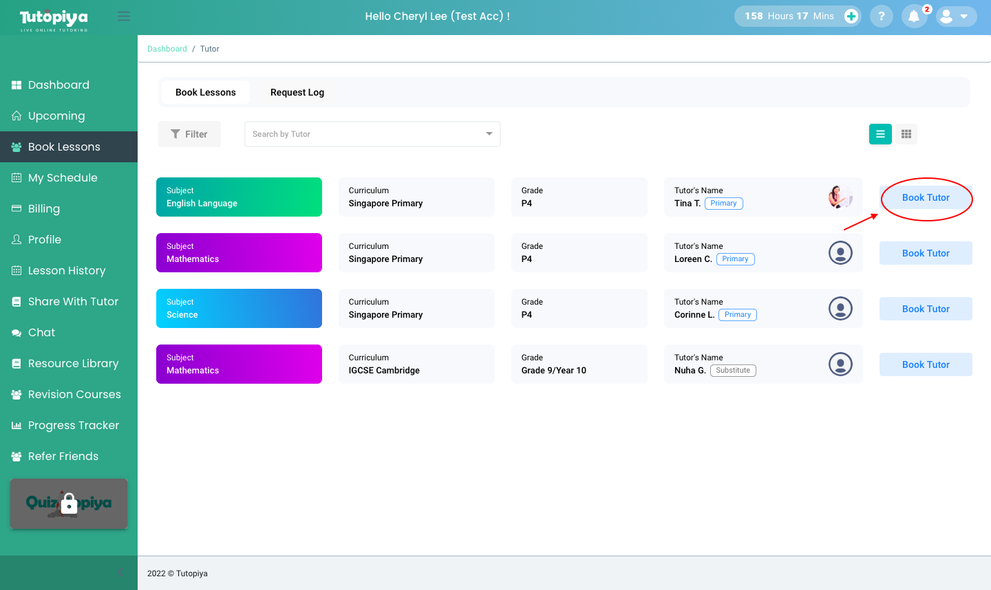Collapse the sidebar using bottom chevron
This screenshot has height=590, width=991.
pos(120,573)
